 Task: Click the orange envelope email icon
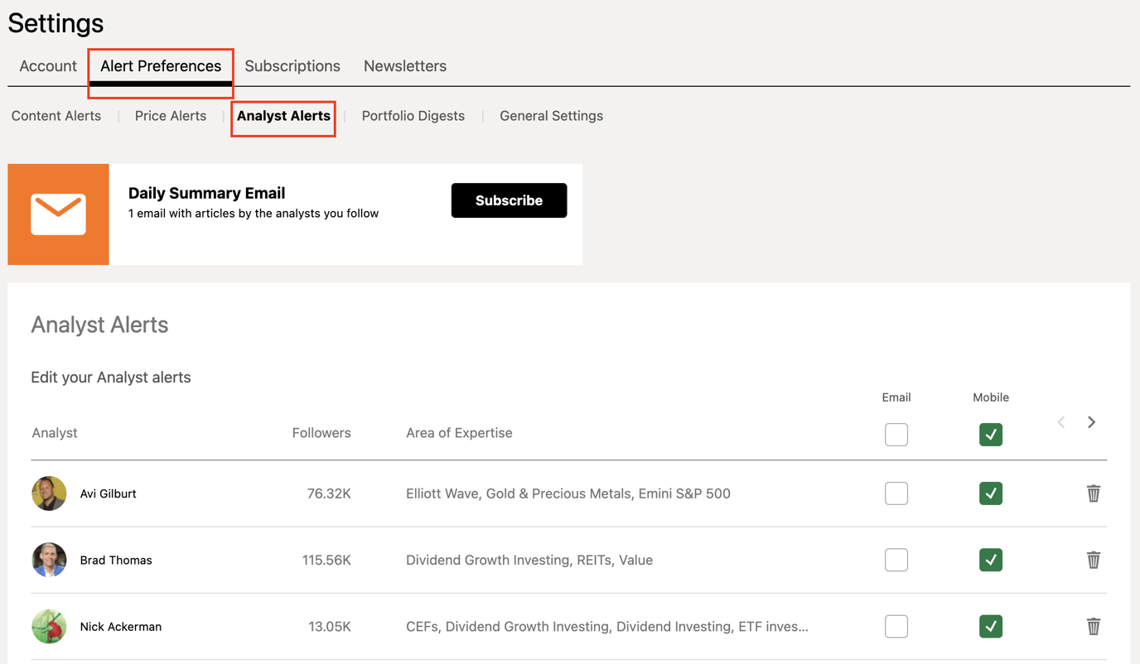[57, 214]
